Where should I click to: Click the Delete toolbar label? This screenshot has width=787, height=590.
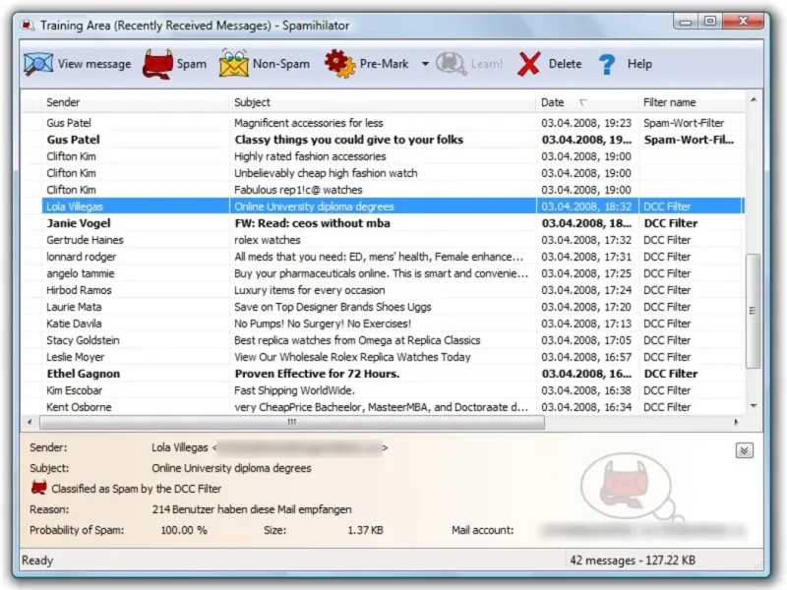pyautogui.click(x=565, y=64)
